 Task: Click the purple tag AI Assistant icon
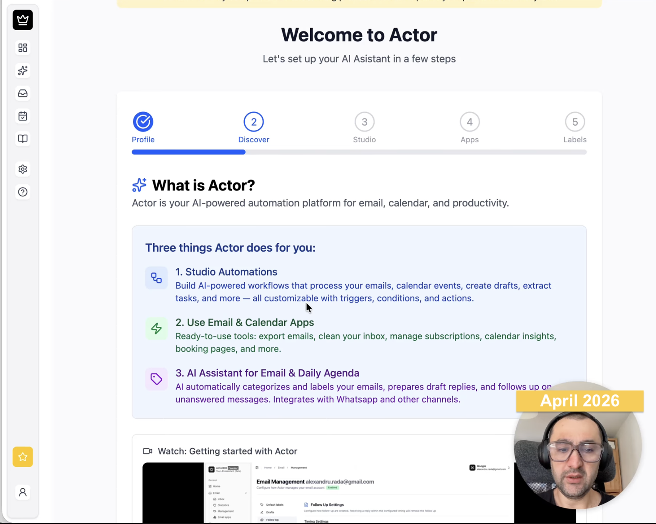pyautogui.click(x=156, y=379)
